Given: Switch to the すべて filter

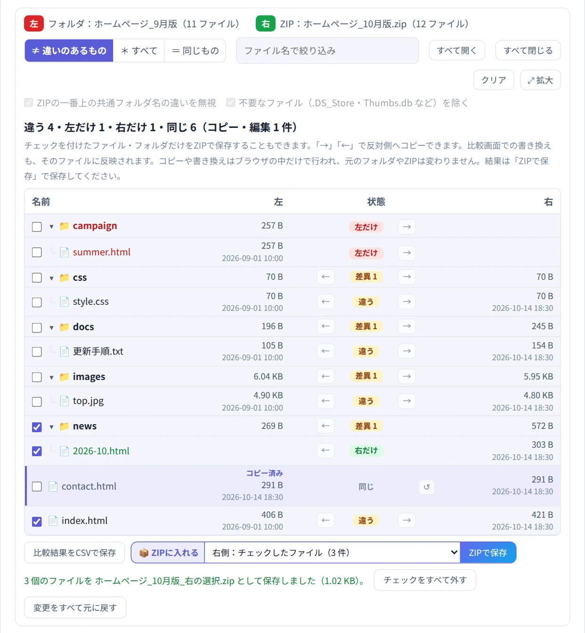Looking at the screenshot, I should click(x=139, y=50).
